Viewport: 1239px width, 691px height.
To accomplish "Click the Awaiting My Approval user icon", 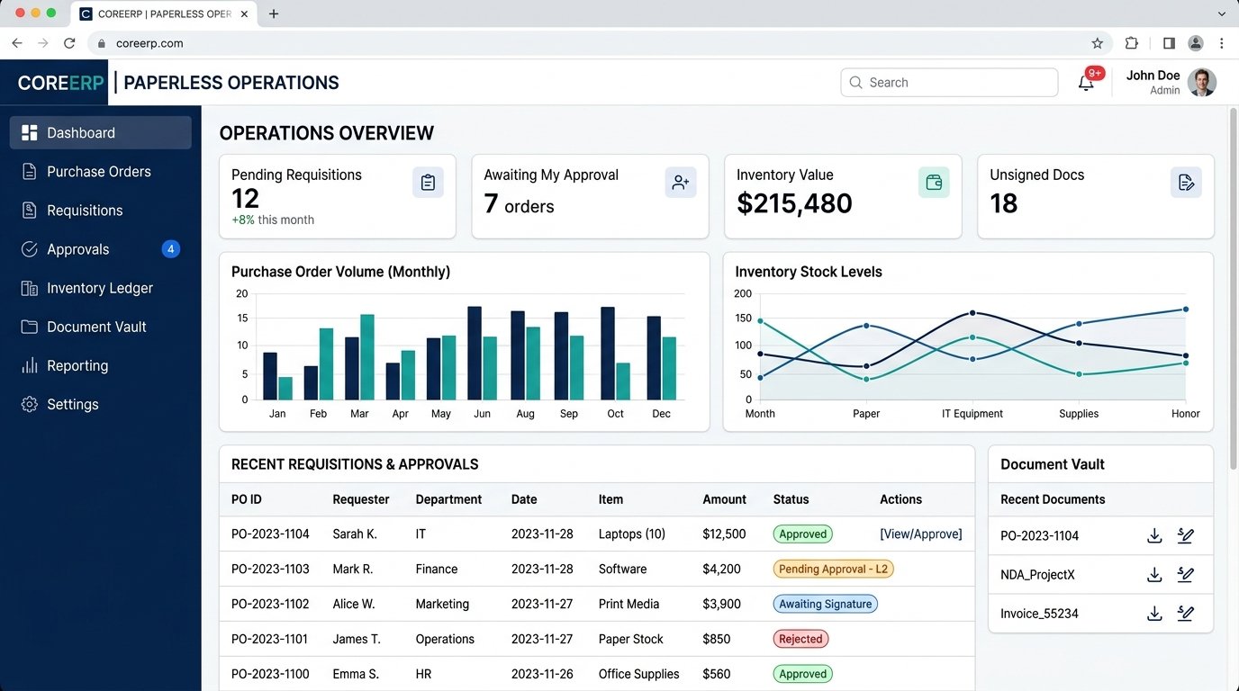I will click(681, 183).
